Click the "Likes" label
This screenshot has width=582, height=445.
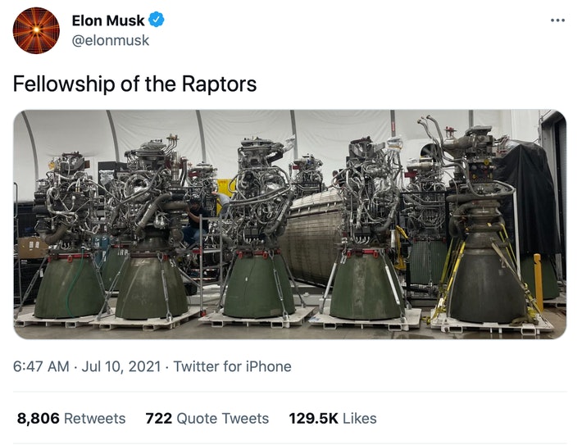(x=360, y=418)
